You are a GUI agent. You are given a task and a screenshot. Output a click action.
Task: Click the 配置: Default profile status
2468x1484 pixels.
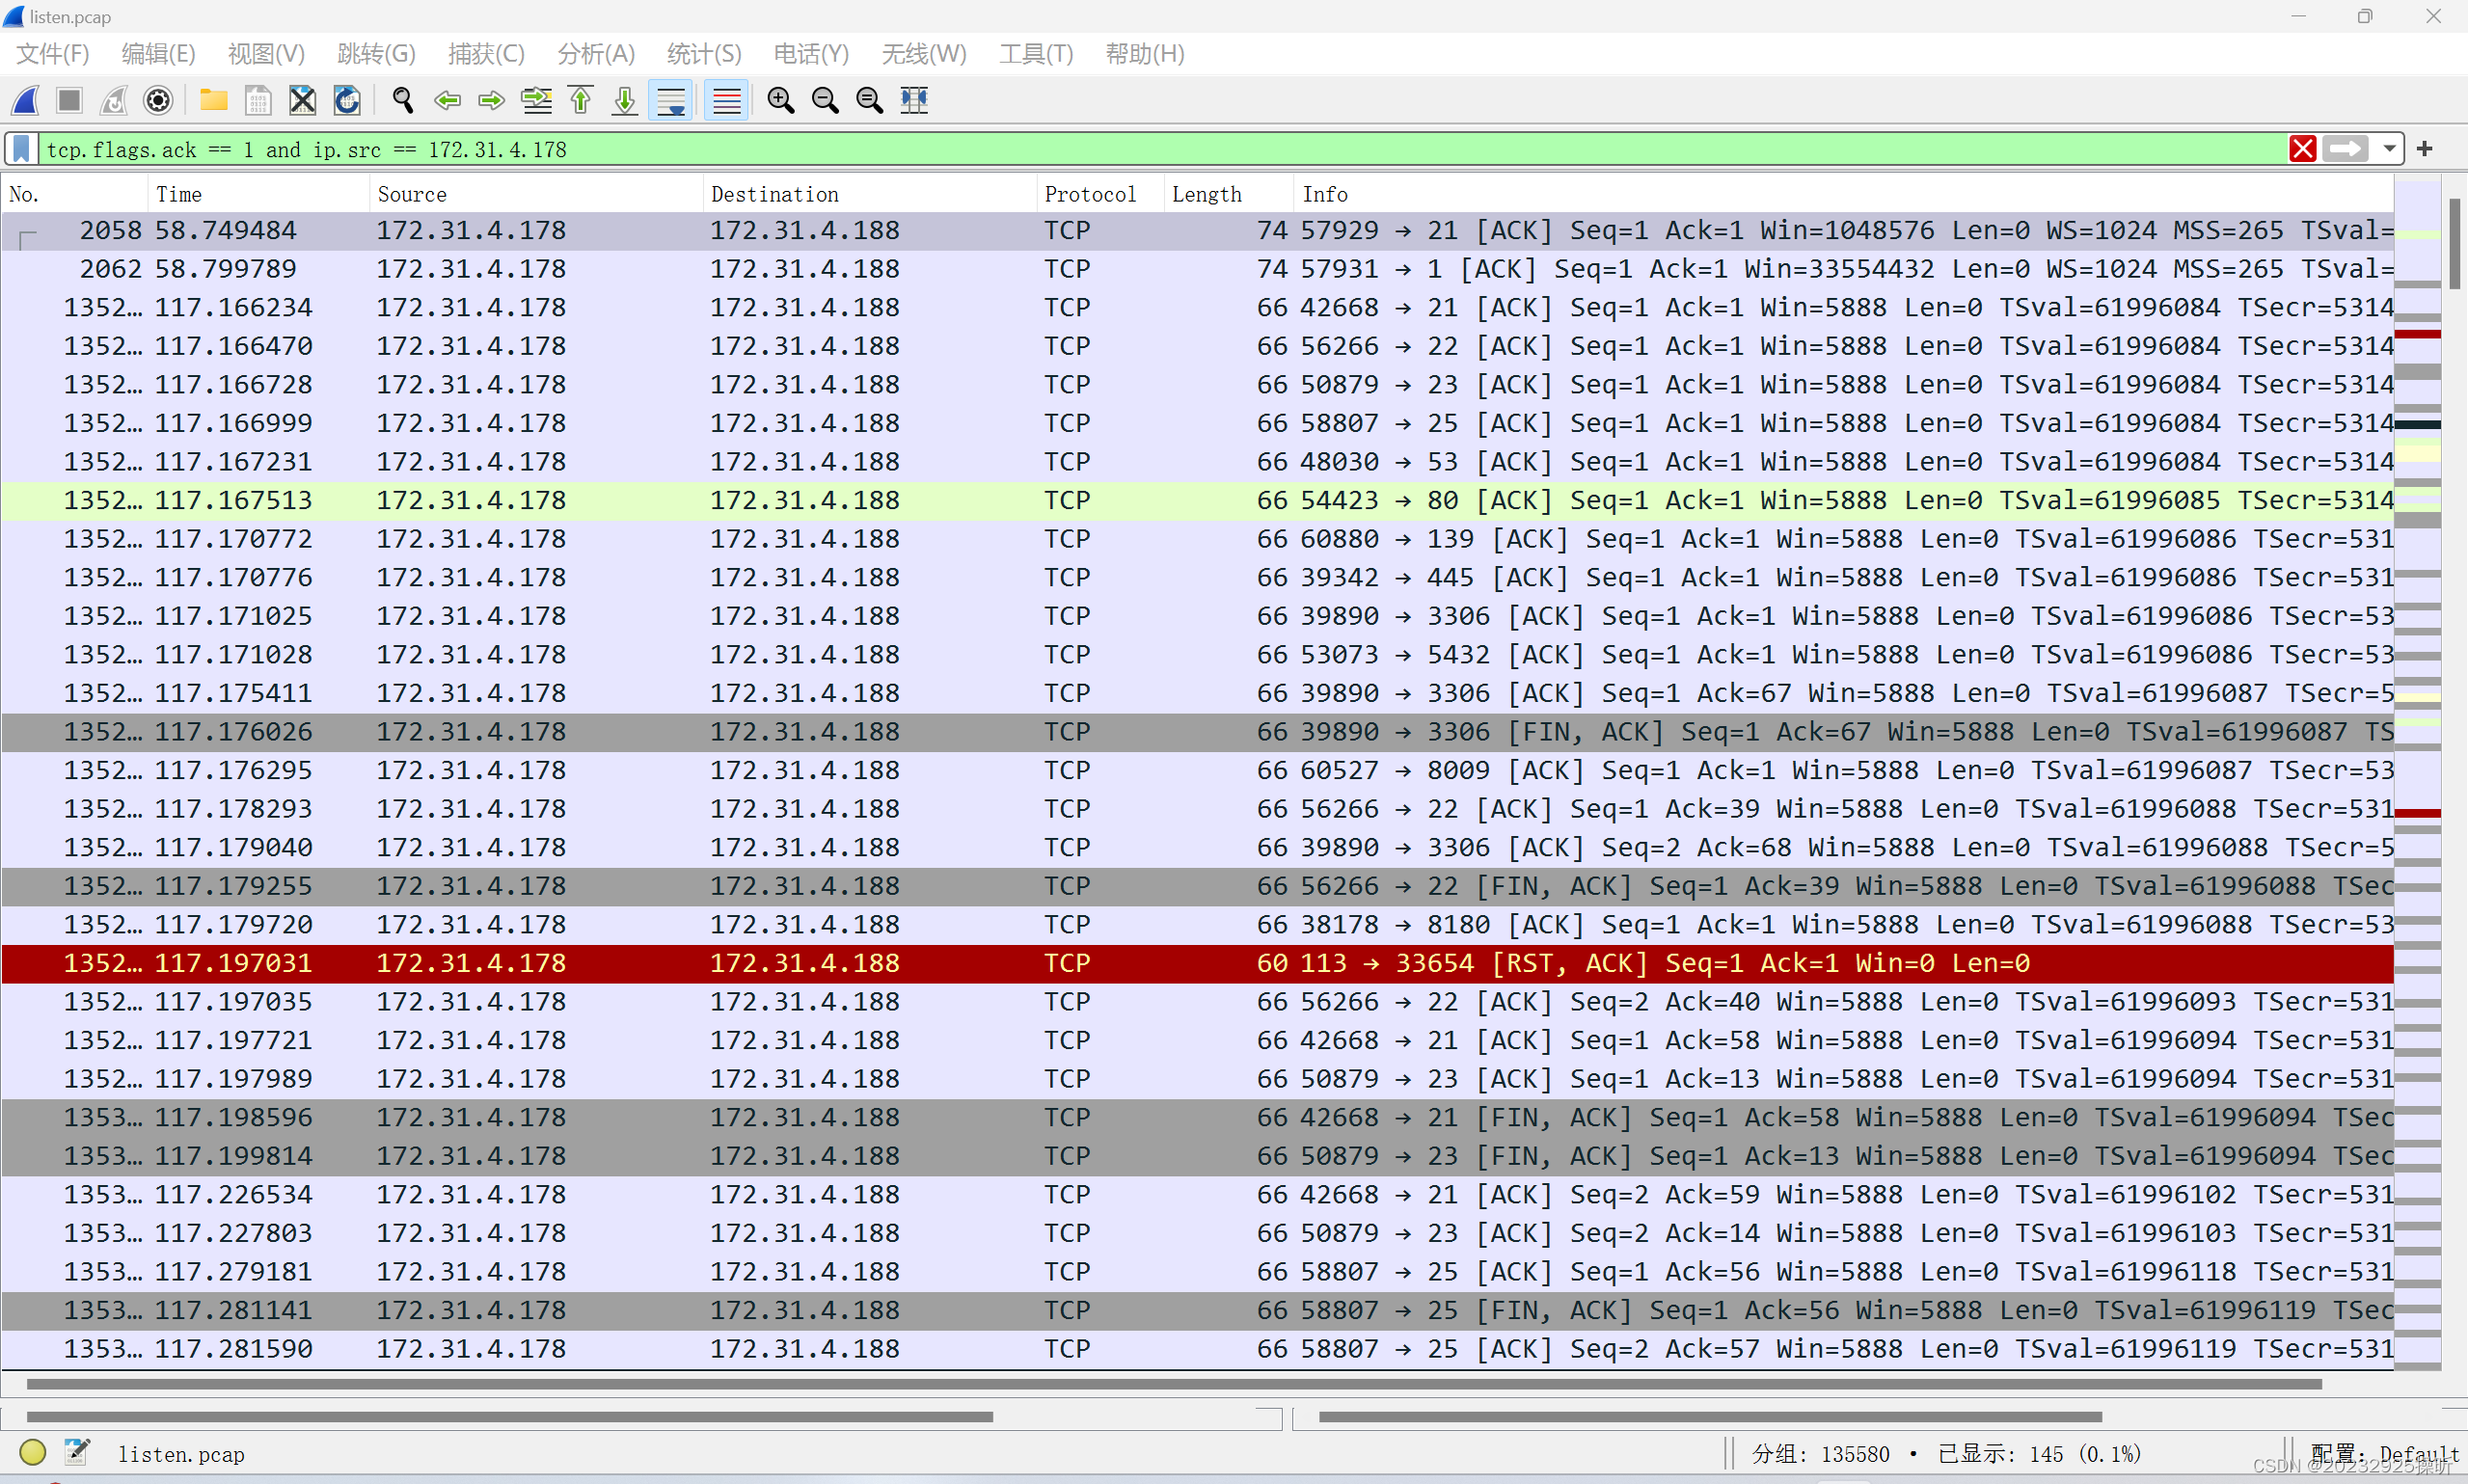(x=2384, y=1454)
